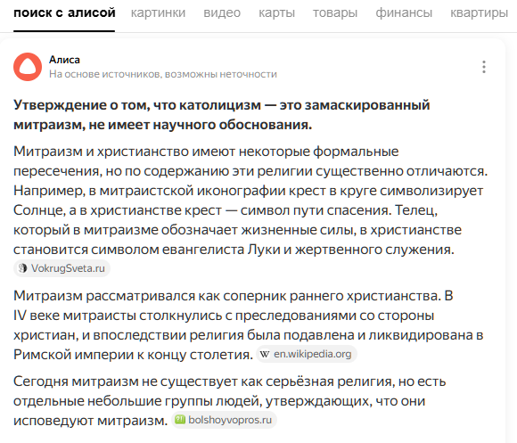
Task: Switch to the карты tab
Action: click(x=276, y=12)
